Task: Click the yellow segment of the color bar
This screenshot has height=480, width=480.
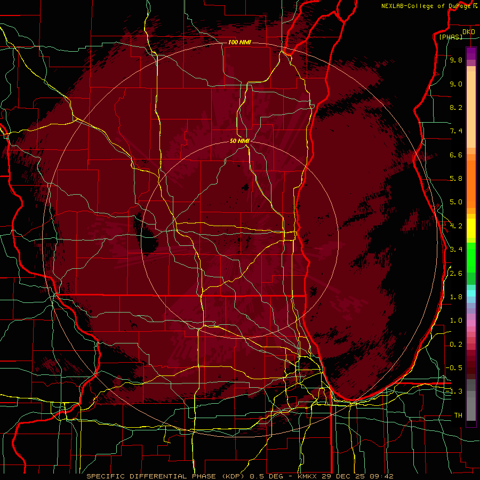Action: pyautogui.click(x=471, y=228)
